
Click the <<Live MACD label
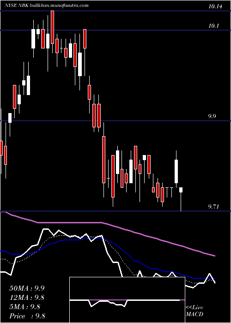point(195,311)
